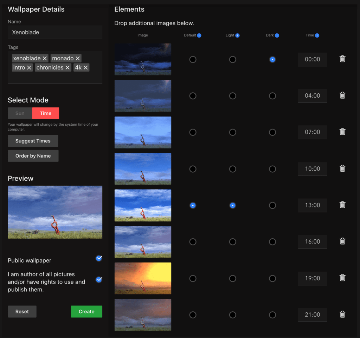Image resolution: width=360 pixels, height=338 pixels.
Task: Select the 00:00 night storm thumbnail
Action: pos(143,59)
